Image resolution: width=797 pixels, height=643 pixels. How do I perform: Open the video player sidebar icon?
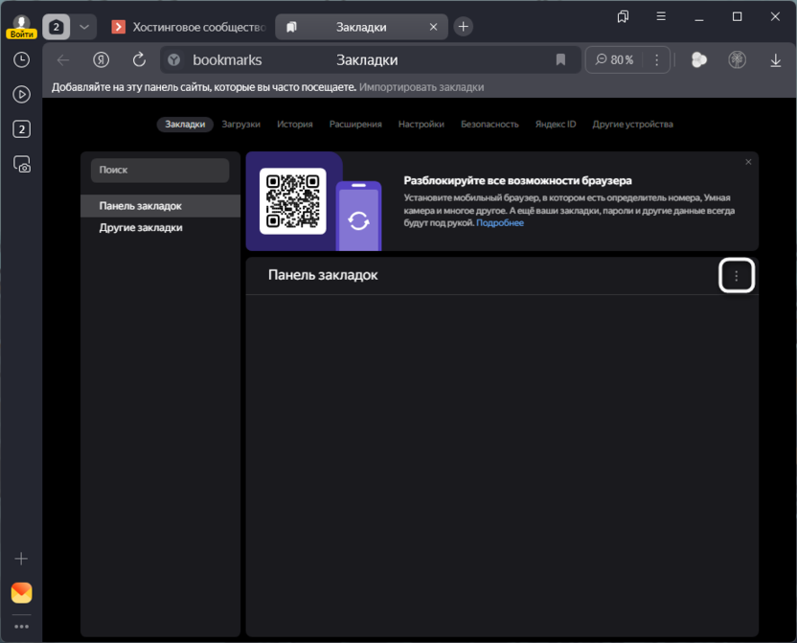click(x=21, y=95)
